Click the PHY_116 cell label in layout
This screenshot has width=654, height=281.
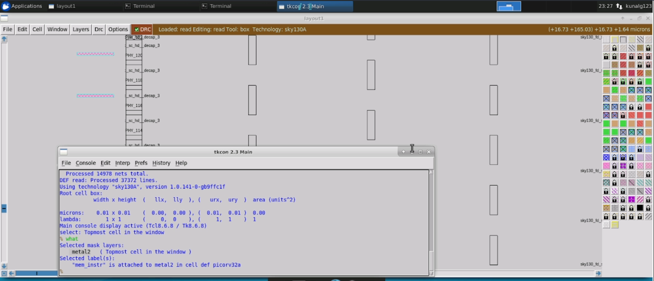134,105
